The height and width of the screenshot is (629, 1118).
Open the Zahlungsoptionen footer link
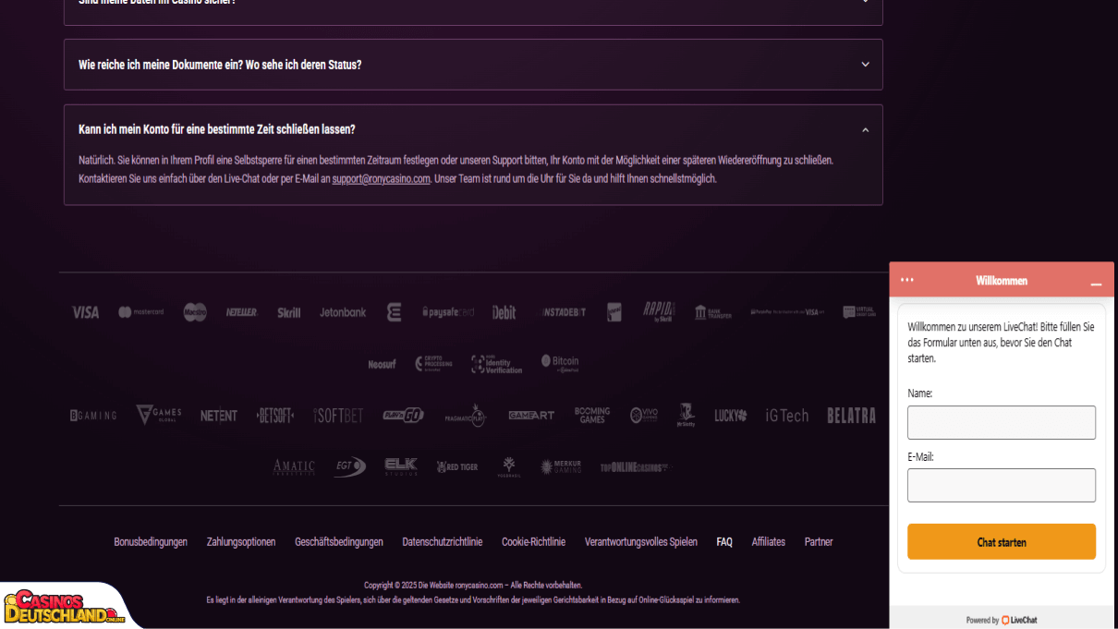coord(241,542)
